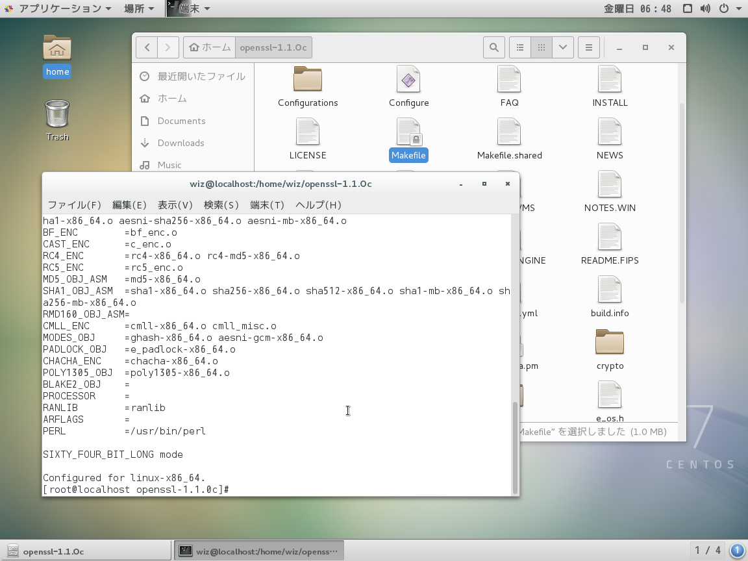Click the ホーム path bar button
This screenshot has height=561, width=748.
210,47
